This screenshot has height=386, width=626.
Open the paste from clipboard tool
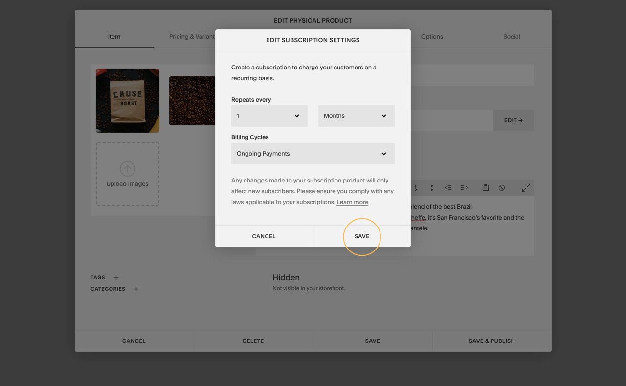click(485, 187)
